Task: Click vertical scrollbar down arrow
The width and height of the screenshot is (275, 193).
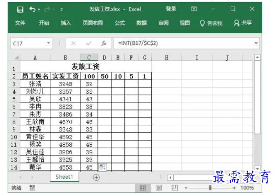Action: [257, 169]
